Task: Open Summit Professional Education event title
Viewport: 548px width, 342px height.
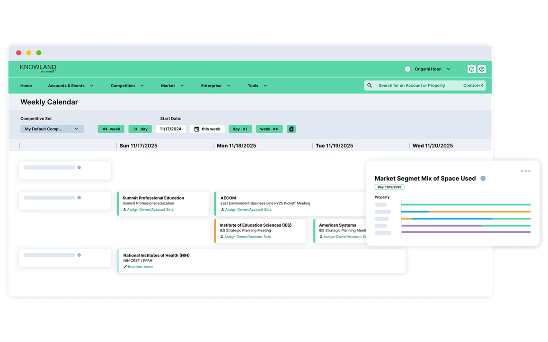Action: [153, 198]
